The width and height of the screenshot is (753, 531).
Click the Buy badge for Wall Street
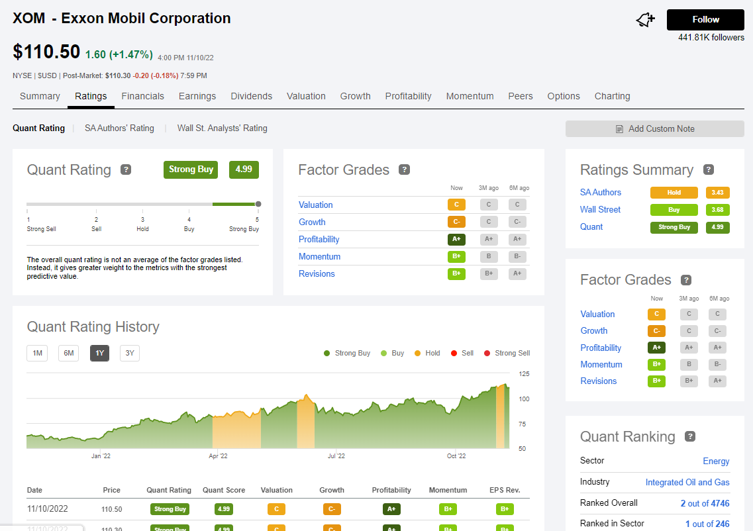click(674, 210)
